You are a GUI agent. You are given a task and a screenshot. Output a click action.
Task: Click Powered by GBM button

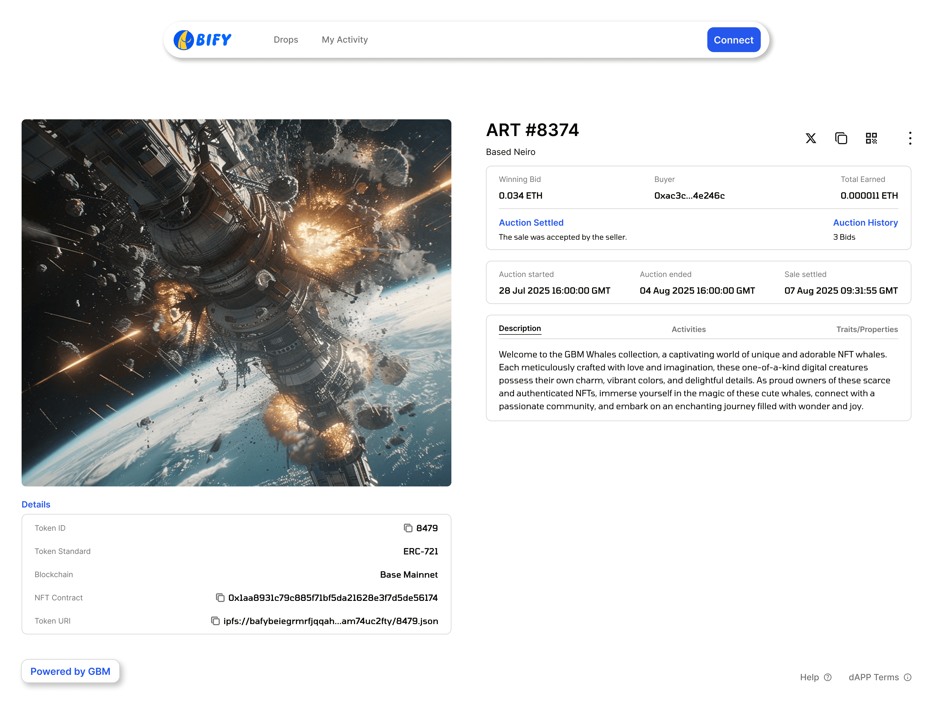click(x=70, y=671)
